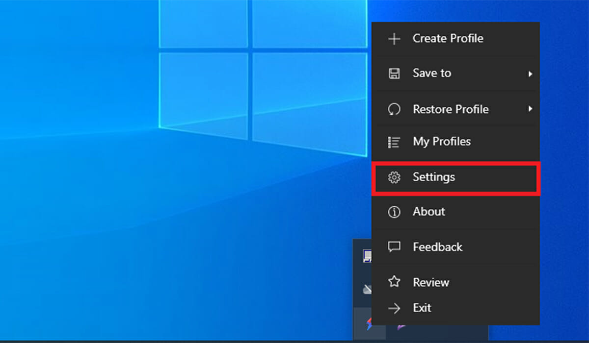
Task: Click the circular restore icon beside Restore Profile
Action: tap(395, 109)
